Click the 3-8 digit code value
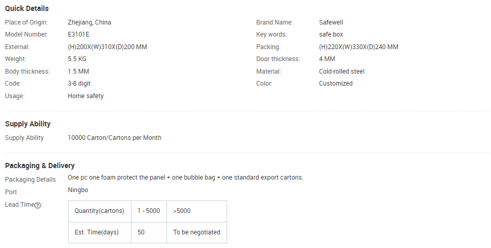This screenshot has width=491, height=248. pos(79,84)
